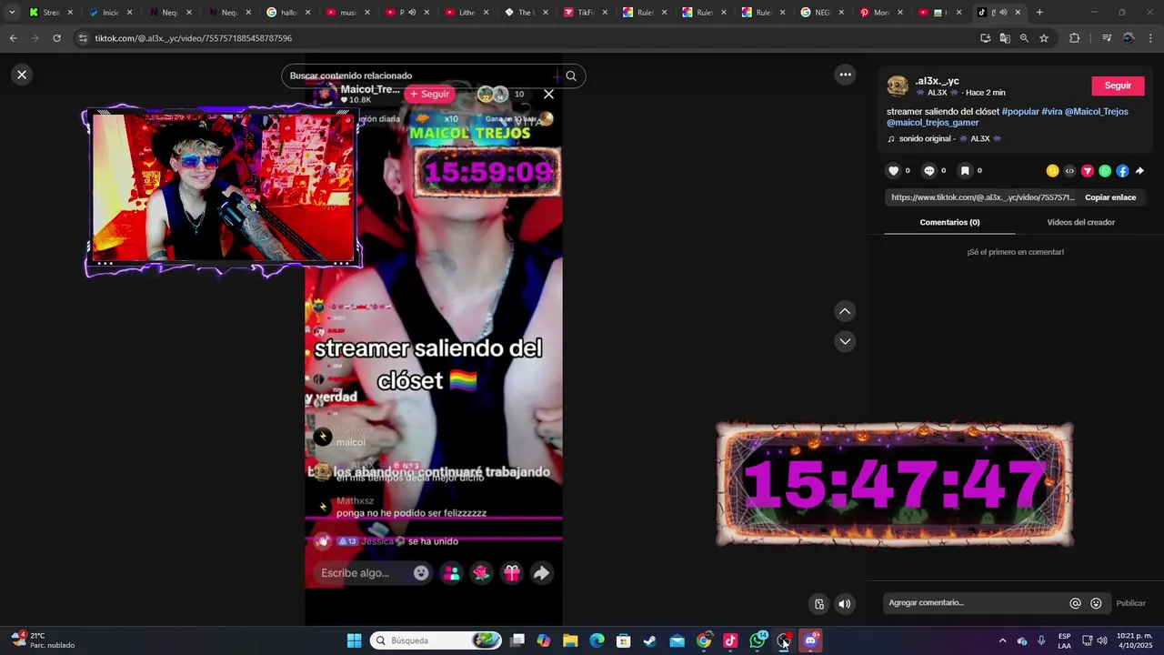The image size is (1164, 655).
Task: Send to friends via red arrow icon
Action: click(x=1087, y=171)
